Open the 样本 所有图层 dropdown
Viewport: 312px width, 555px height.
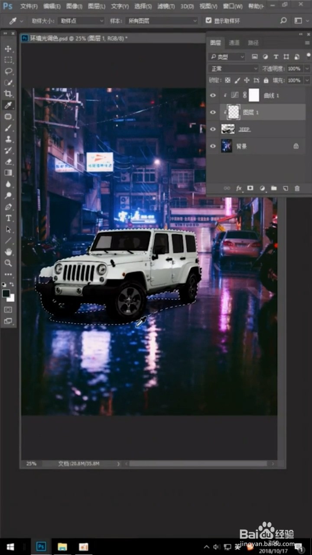(161, 21)
